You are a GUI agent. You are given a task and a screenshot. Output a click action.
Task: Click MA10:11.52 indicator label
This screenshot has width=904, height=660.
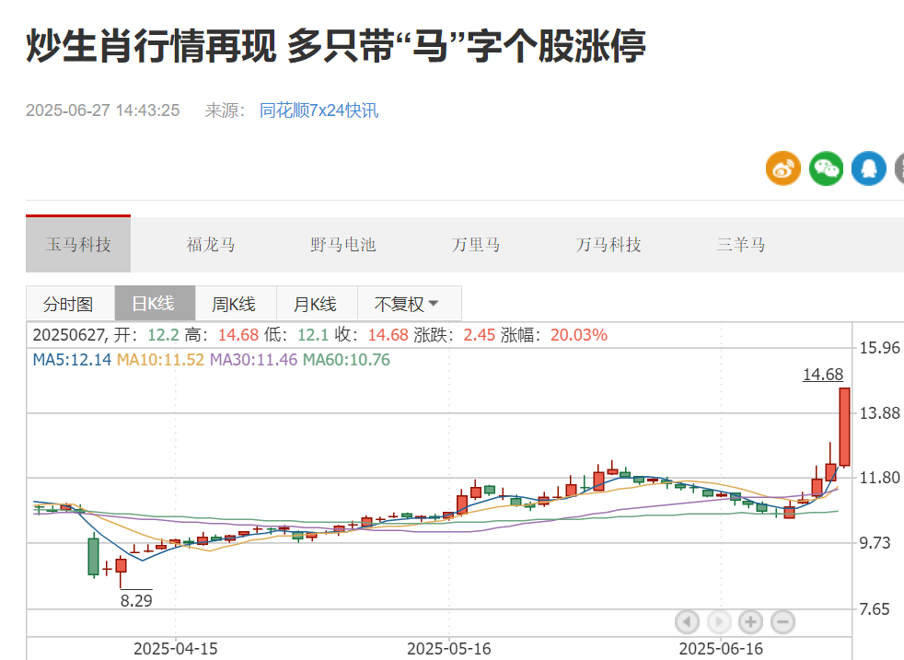click(160, 360)
